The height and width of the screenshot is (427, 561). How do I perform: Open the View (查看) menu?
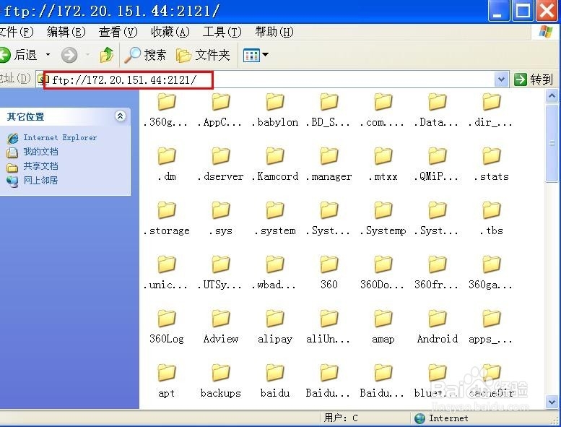(x=118, y=32)
